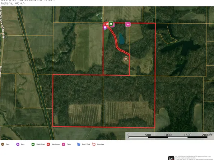
Task: Click the "Barn" legend label
Action: (x=23, y=144)
